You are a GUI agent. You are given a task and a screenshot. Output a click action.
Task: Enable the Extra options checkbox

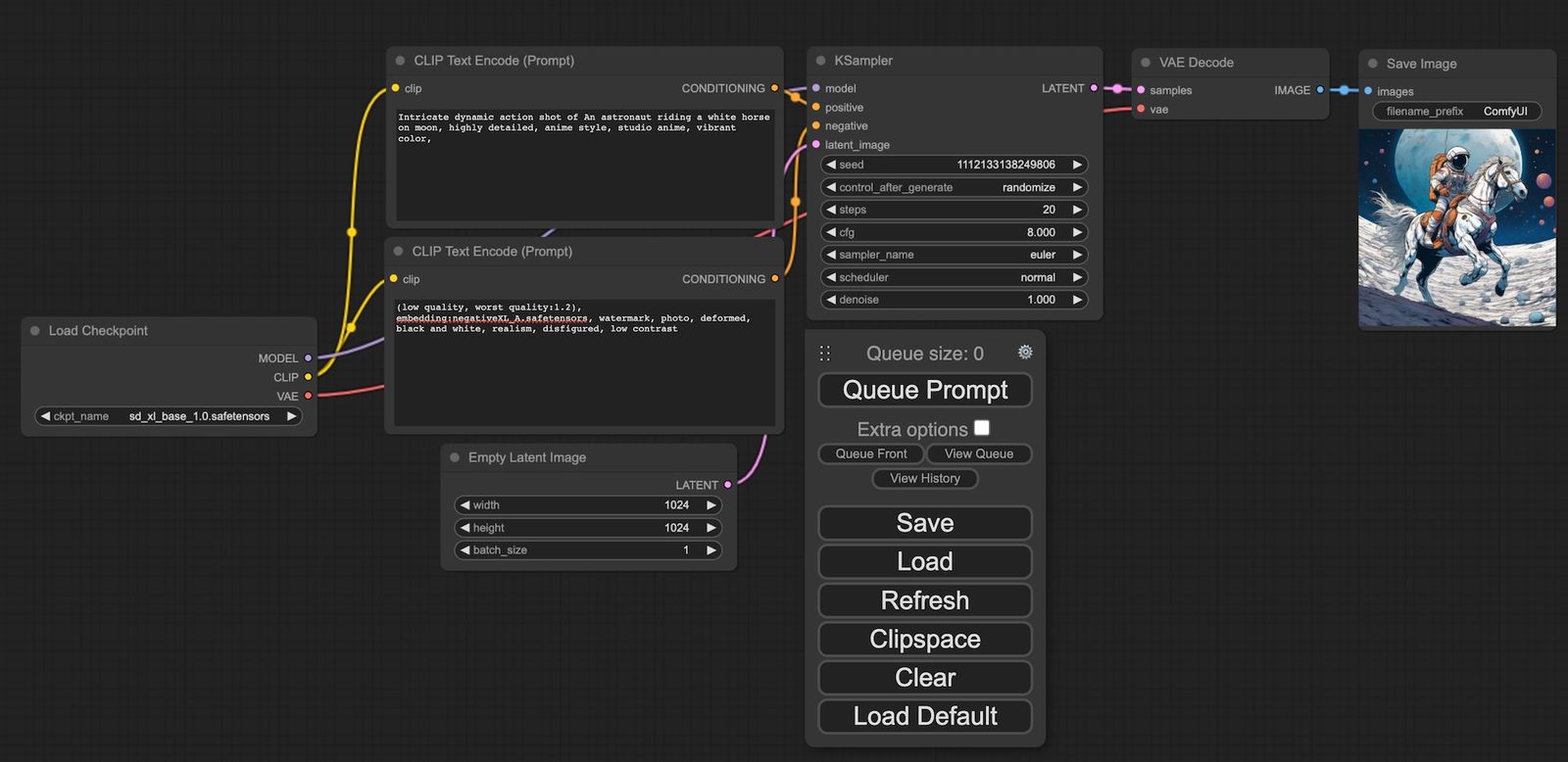[x=982, y=428]
